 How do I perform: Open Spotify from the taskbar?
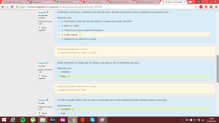(x=23, y=120)
